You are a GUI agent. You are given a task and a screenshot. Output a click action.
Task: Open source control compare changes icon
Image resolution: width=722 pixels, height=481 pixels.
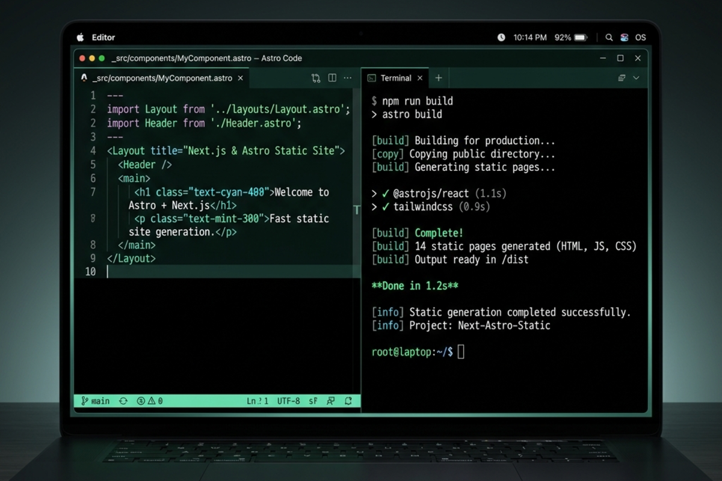(x=316, y=78)
